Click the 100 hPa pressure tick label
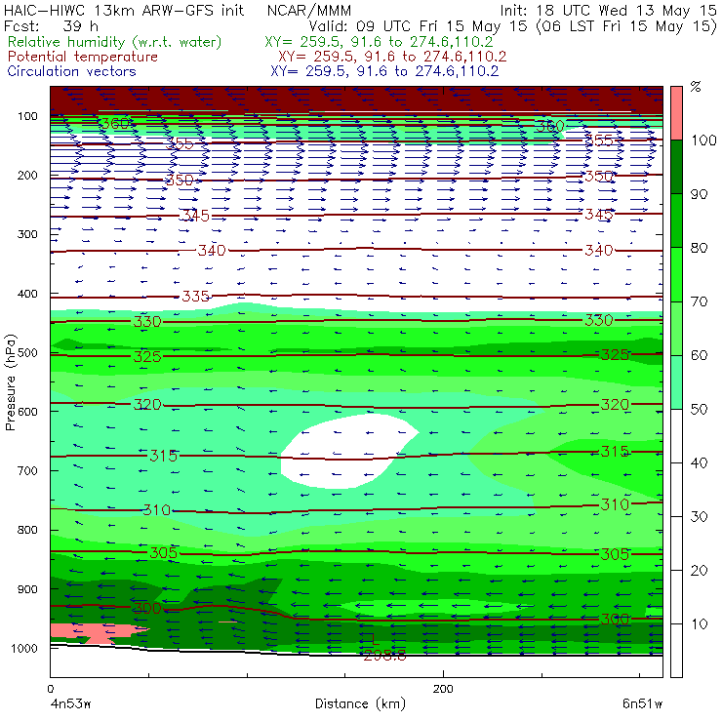This screenshot has height=722, width=722. [x=27, y=116]
